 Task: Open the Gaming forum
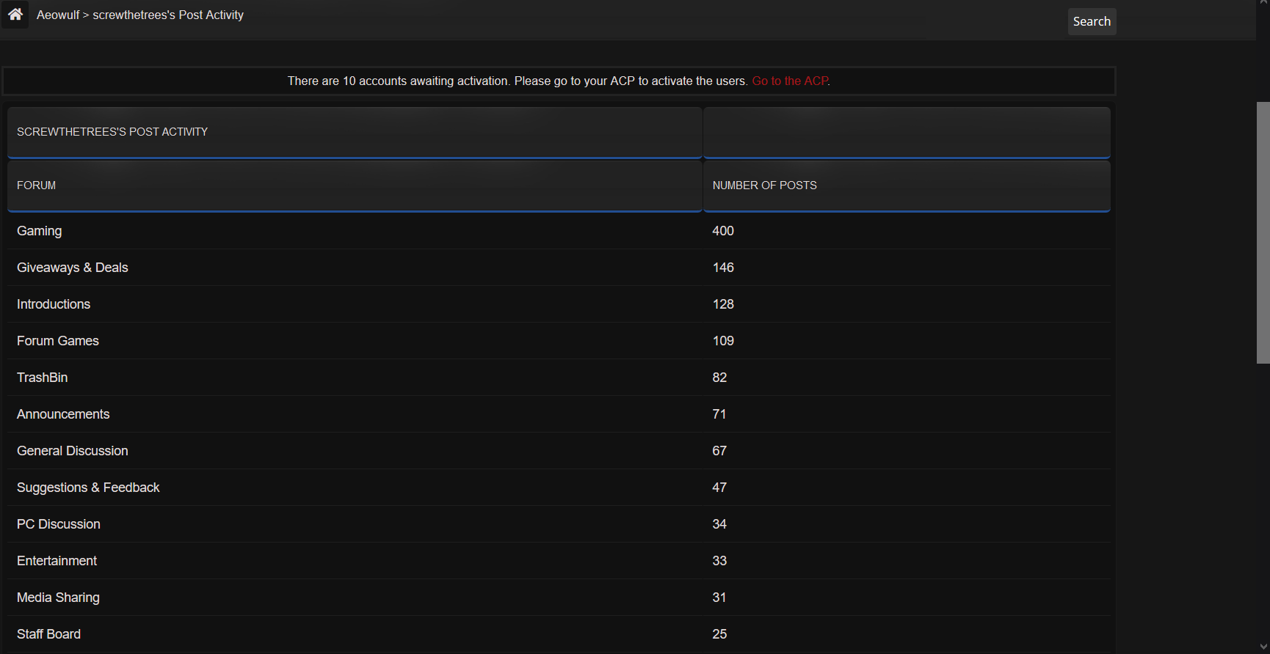(x=40, y=231)
